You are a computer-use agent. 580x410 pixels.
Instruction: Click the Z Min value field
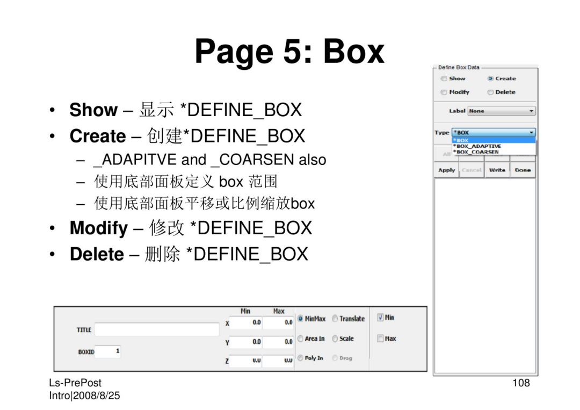(x=245, y=361)
